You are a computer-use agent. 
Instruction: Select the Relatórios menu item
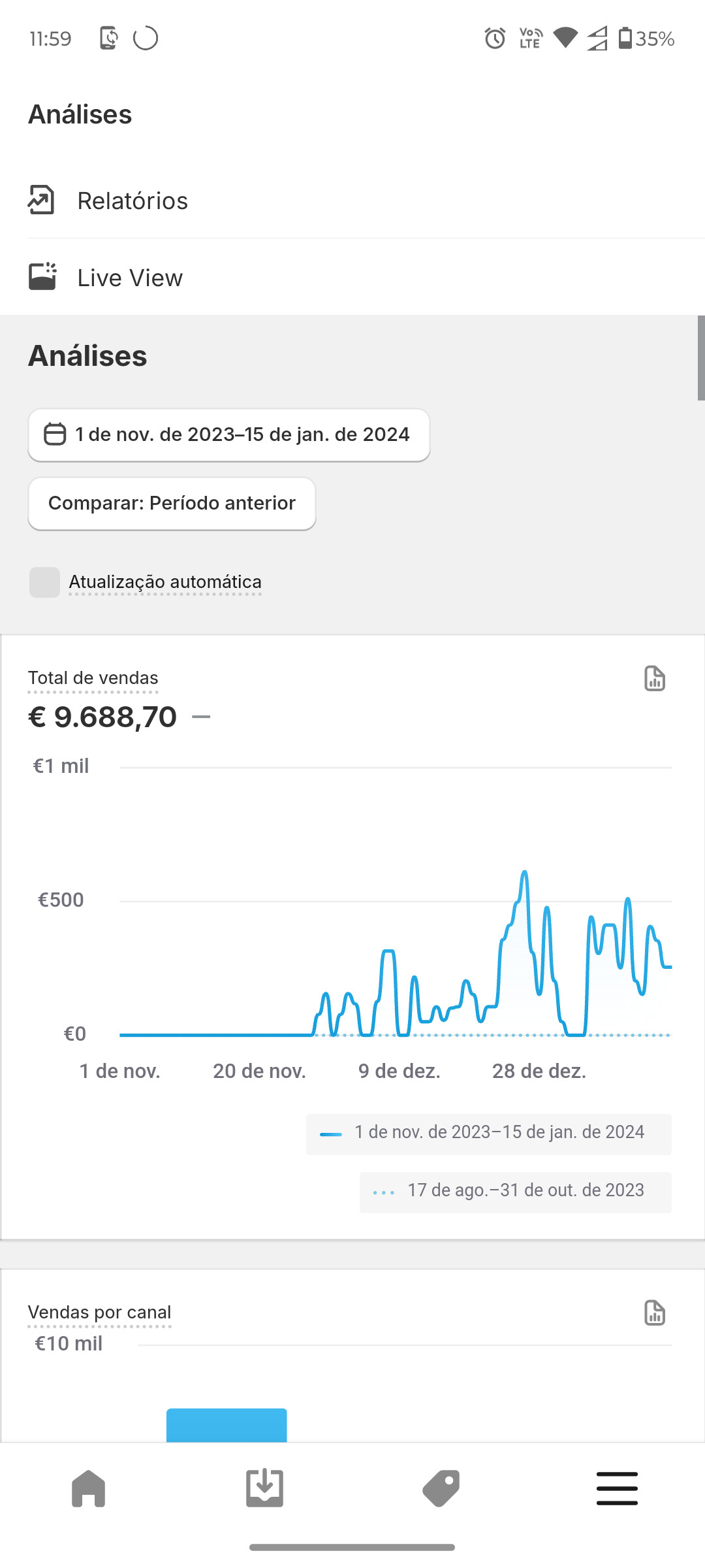(x=133, y=201)
